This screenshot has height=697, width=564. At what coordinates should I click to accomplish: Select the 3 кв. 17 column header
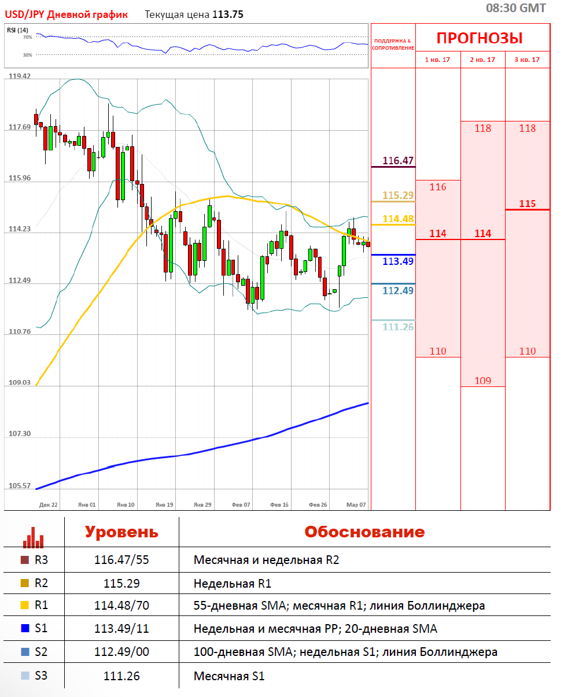coord(527,60)
